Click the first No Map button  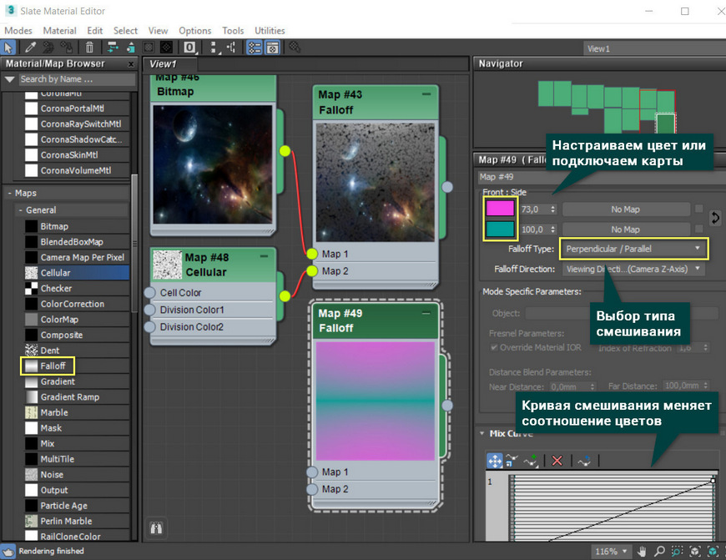625,209
